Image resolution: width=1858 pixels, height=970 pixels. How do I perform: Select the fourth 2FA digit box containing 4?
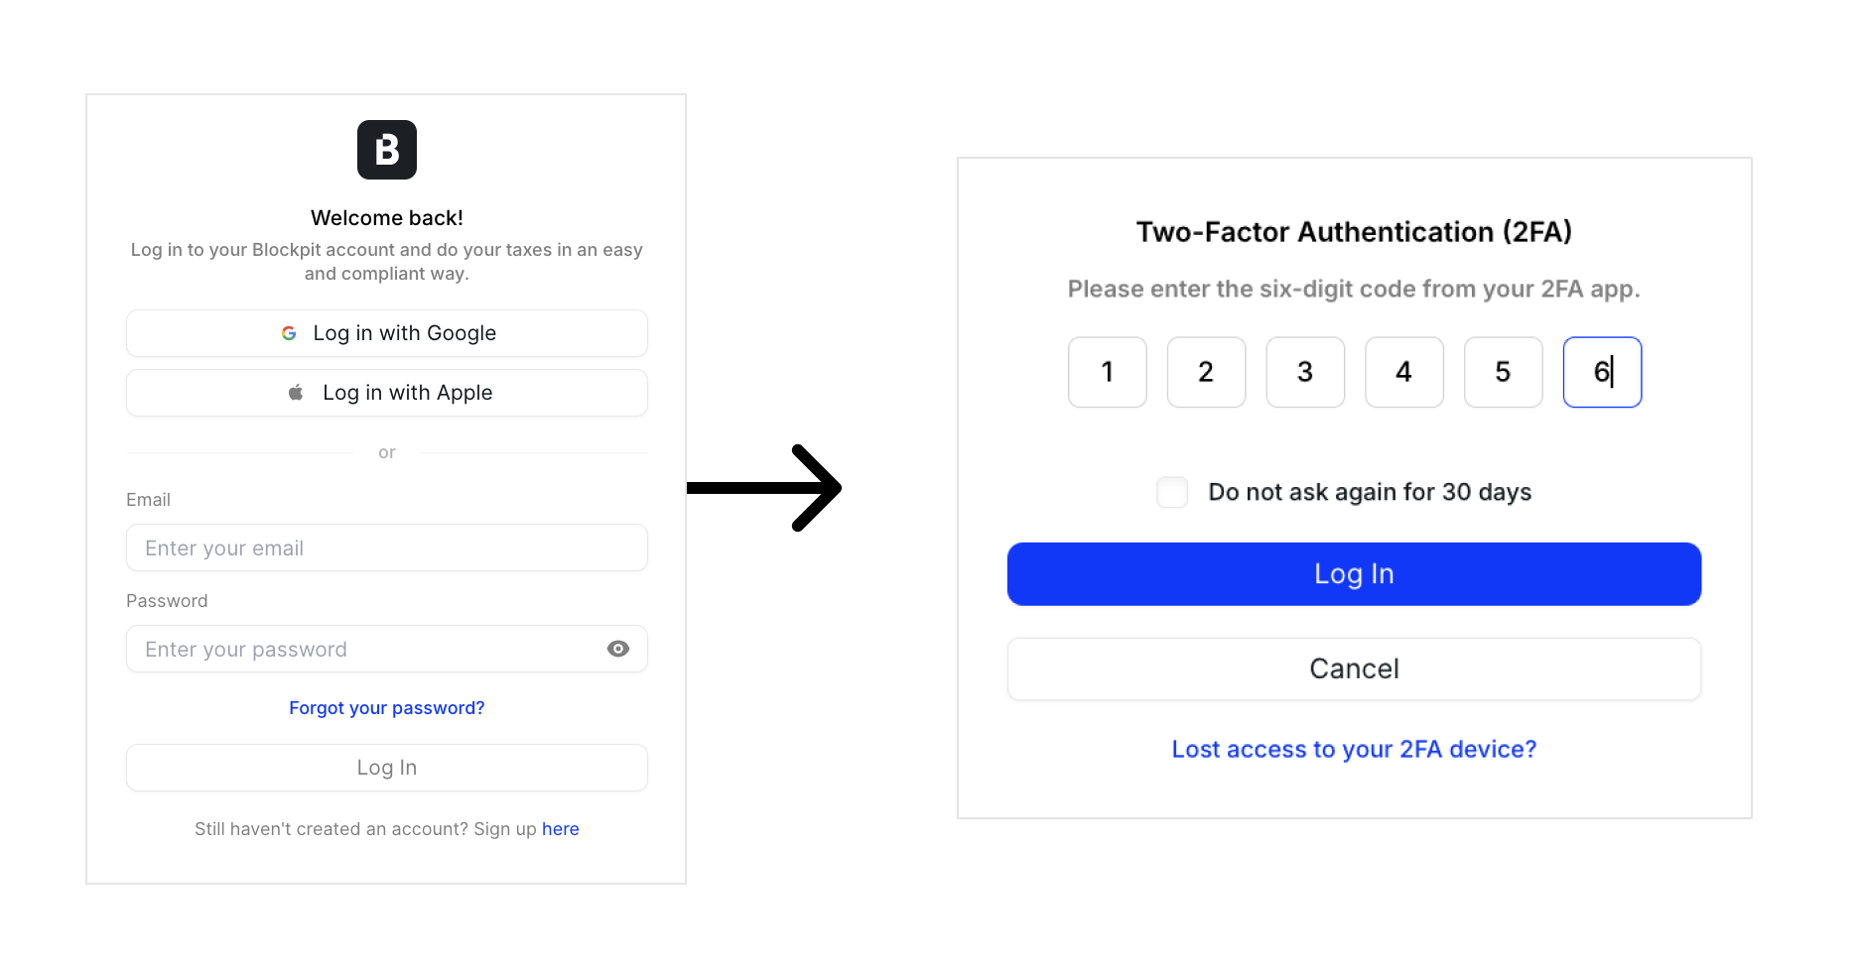click(1404, 372)
